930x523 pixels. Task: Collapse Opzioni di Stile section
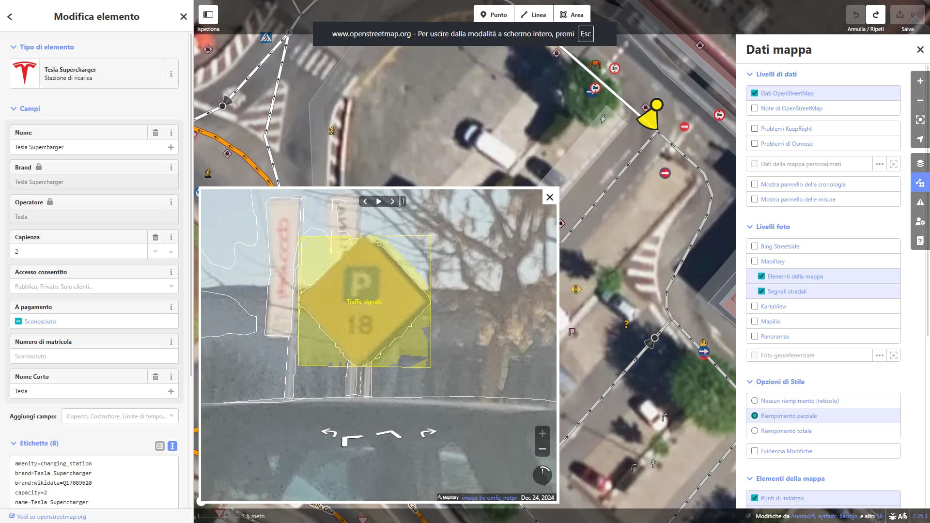click(775, 382)
